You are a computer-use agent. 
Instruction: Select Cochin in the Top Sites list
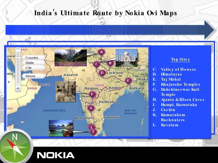(x=168, y=110)
